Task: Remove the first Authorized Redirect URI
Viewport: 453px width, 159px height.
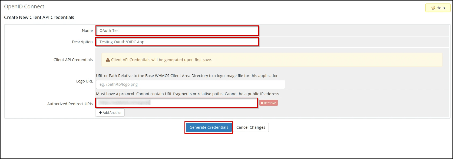Action: click(x=269, y=103)
